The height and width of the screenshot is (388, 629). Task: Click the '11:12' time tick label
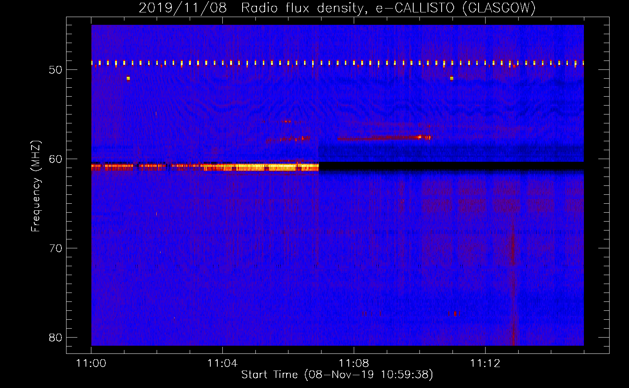(485, 363)
